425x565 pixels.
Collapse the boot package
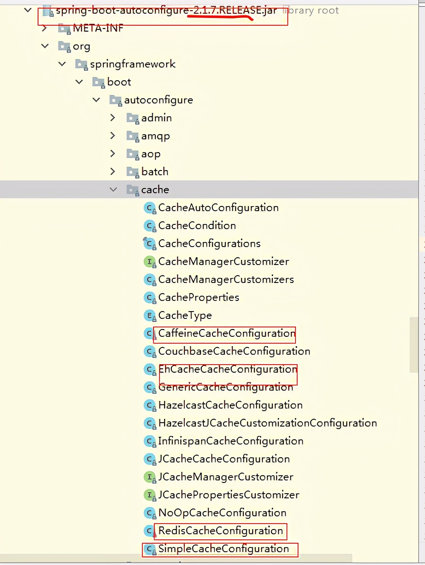coord(79,82)
